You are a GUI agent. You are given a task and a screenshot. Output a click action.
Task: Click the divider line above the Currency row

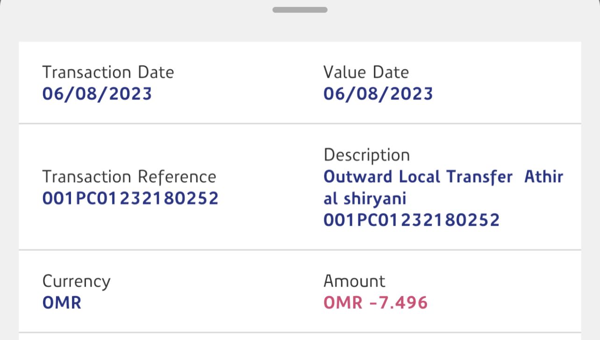point(300,250)
